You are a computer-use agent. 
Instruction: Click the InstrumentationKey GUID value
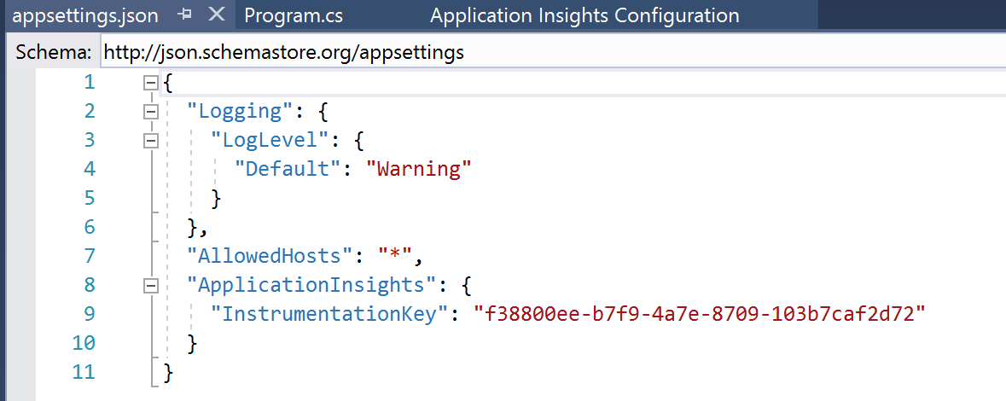click(x=700, y=314)
